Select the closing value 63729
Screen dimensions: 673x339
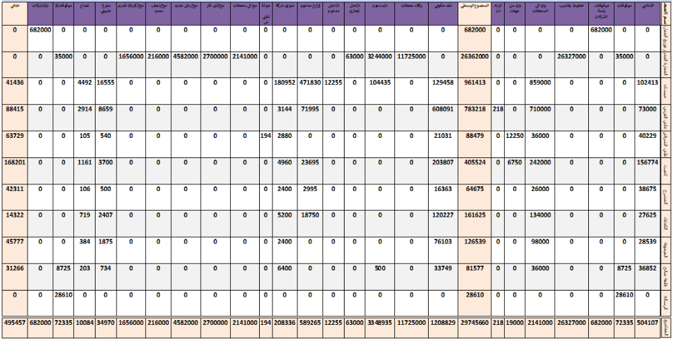click(x=15, y=144)
